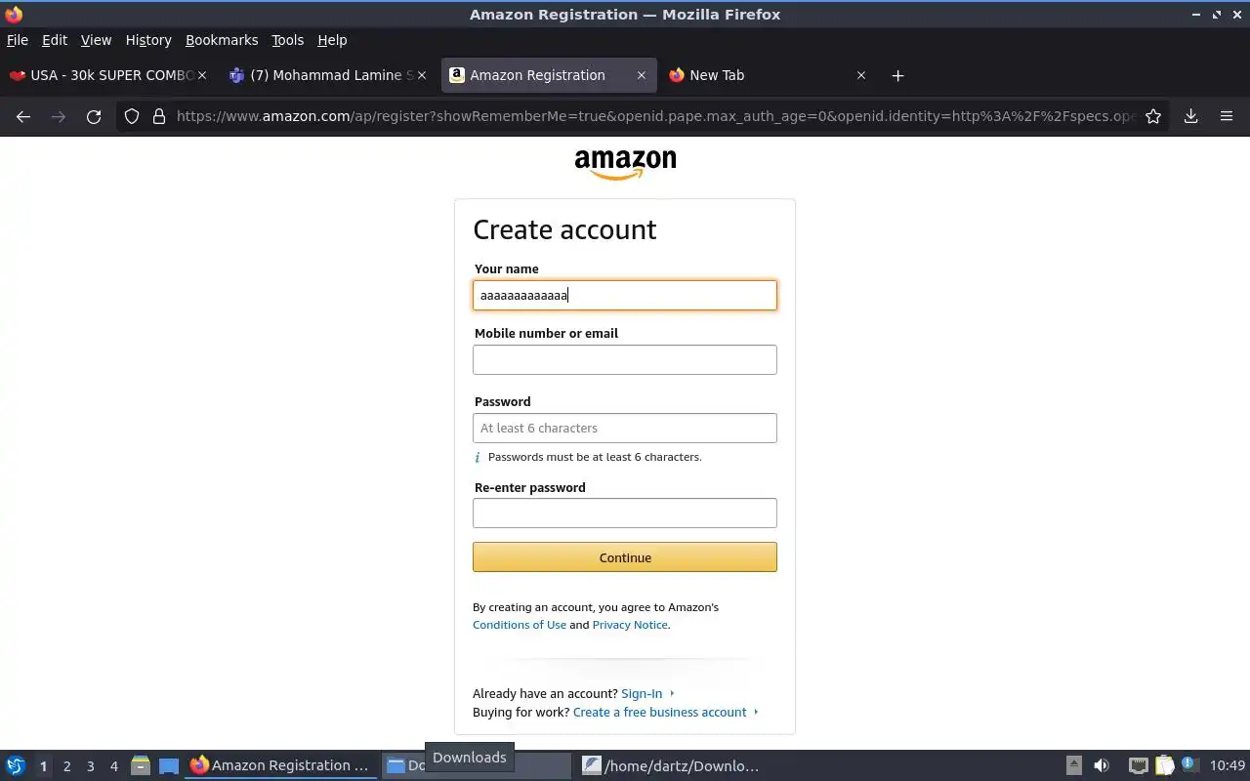Click the tray arrow up icon
The image size is (1250, 781).
click(x=1073, y=765)
